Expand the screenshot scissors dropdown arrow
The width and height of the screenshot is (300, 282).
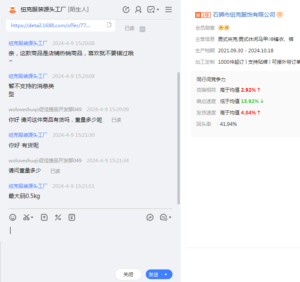click(x=32, y=218)
